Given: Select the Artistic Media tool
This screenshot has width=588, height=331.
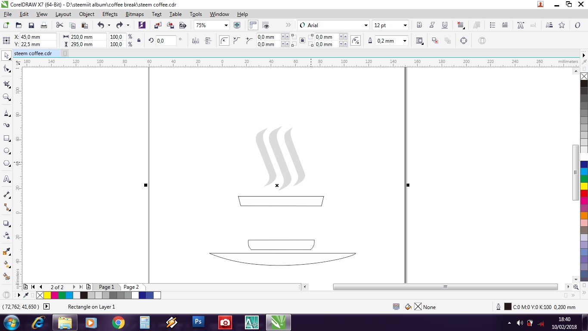Looking at the screenshot, I should (6, 125).
